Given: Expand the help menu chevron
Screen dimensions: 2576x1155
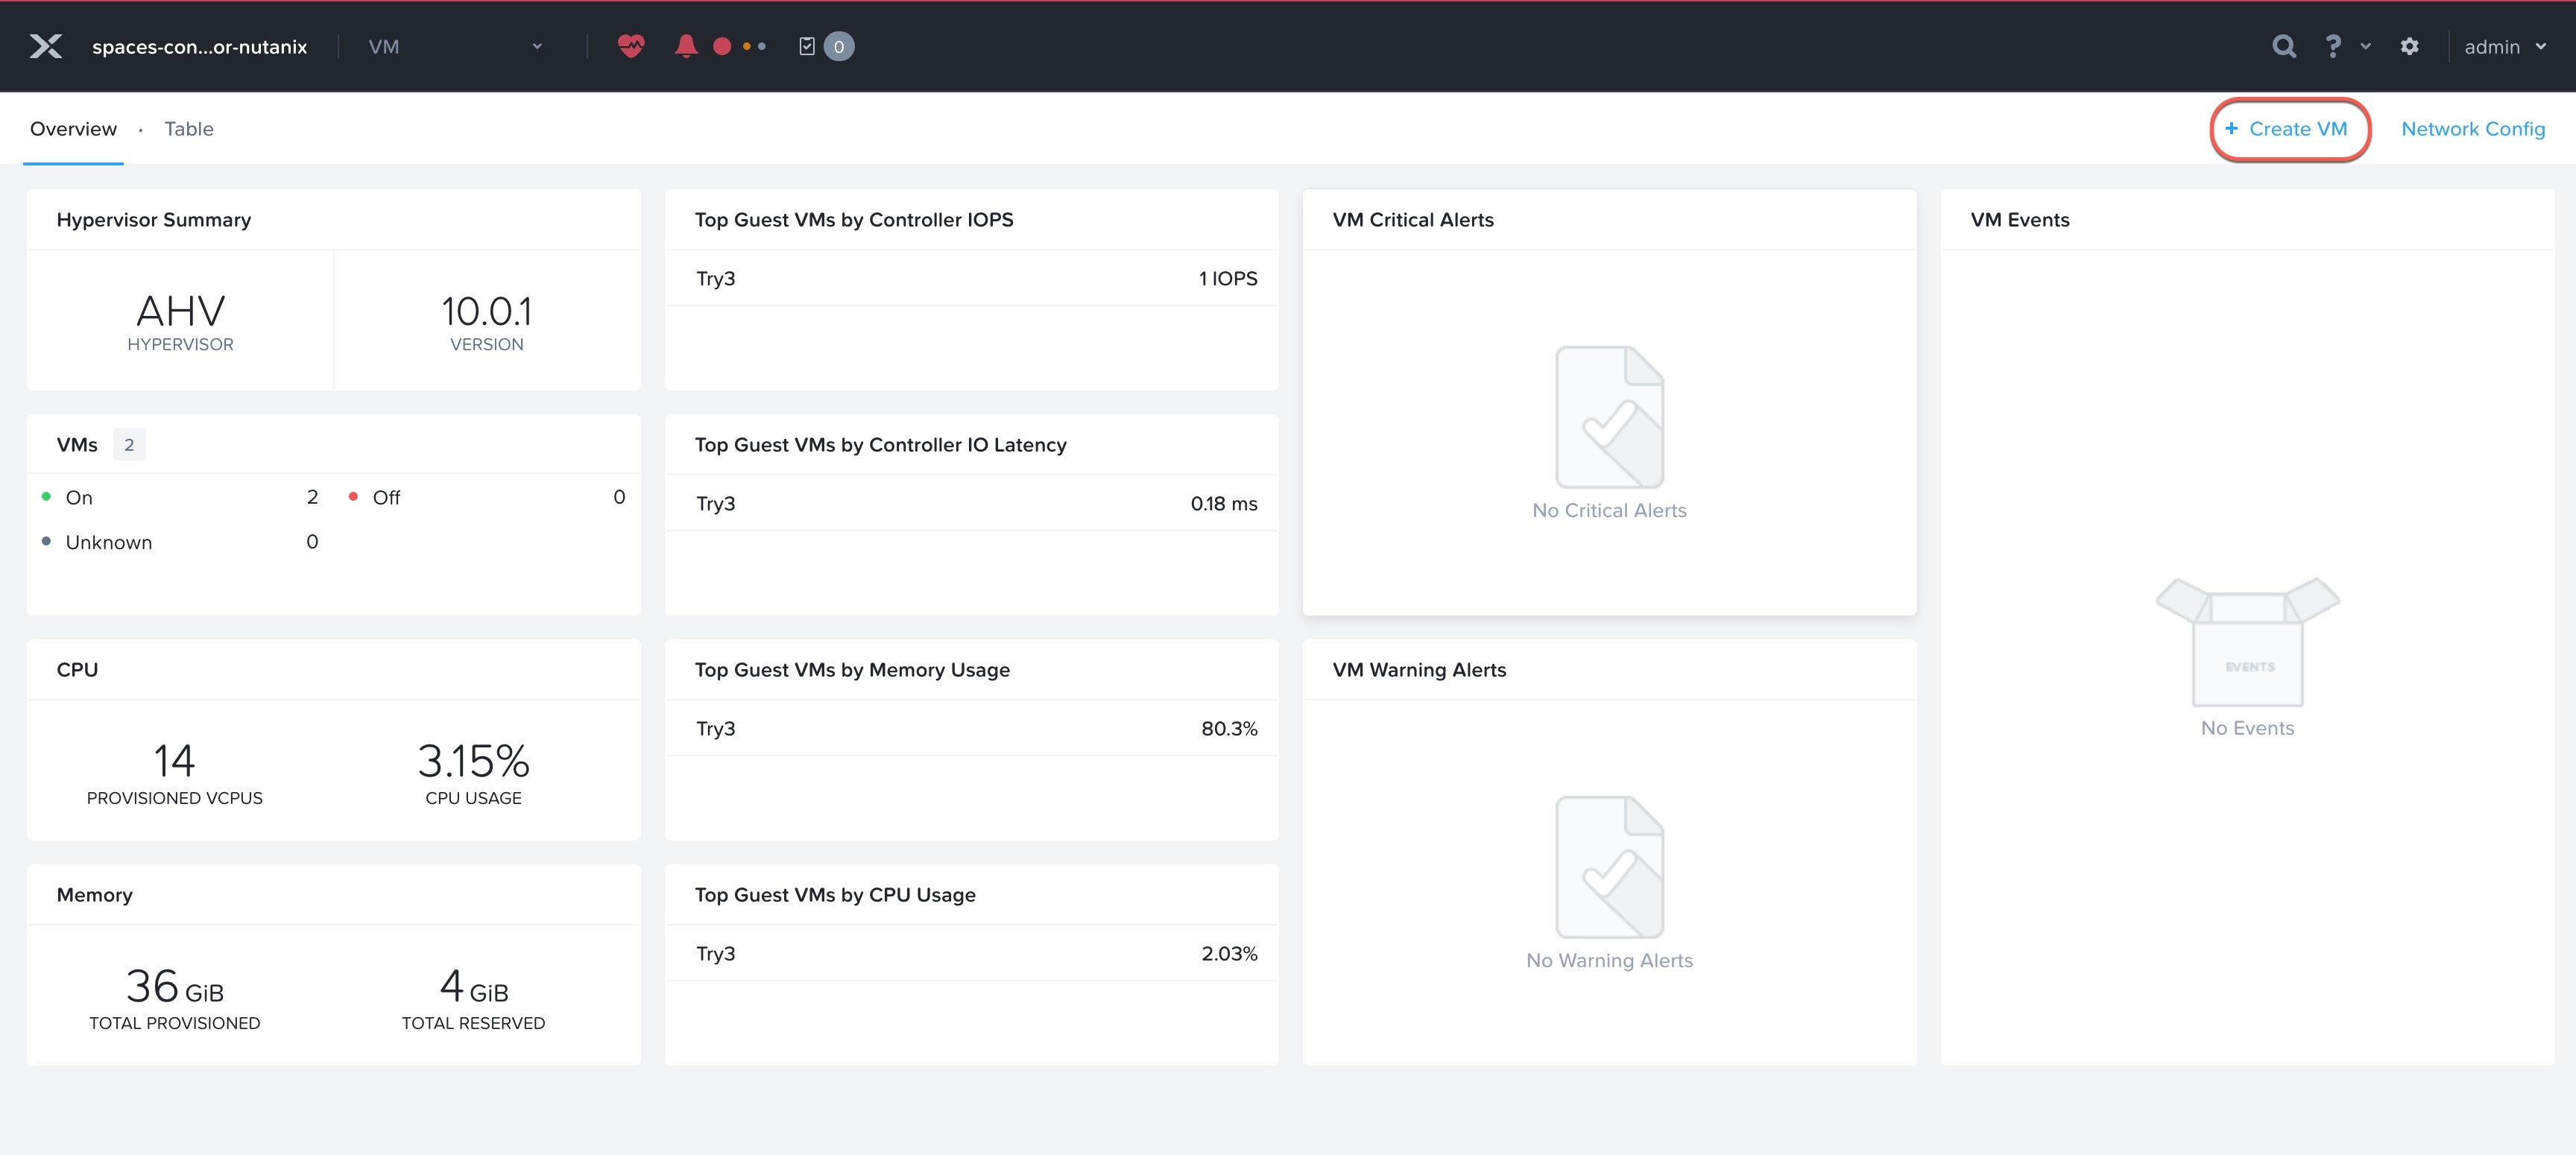Looking at the screenshot, I should tap(2365, 46).
